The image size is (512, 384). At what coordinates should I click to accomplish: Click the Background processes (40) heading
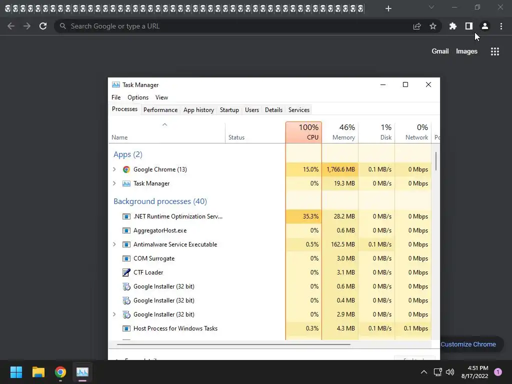(160, 201)
